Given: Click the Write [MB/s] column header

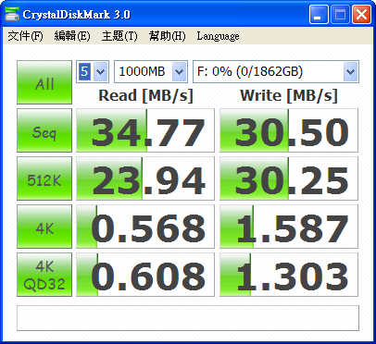Looking at the screenshot, I should (289, 95).
